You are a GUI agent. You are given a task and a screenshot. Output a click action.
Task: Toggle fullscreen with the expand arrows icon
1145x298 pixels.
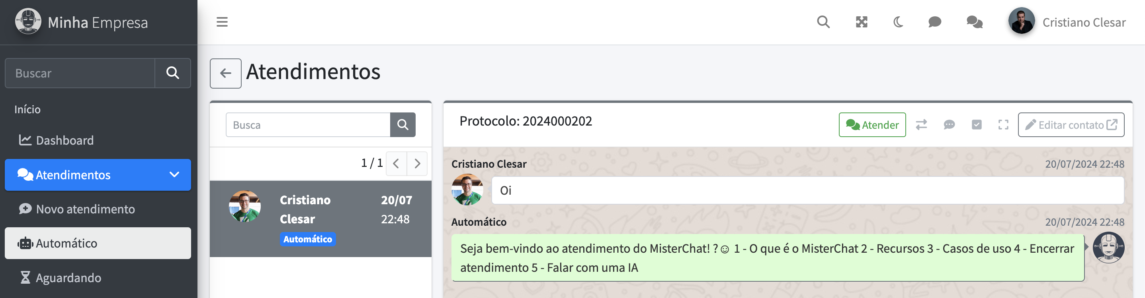(862, 22)
